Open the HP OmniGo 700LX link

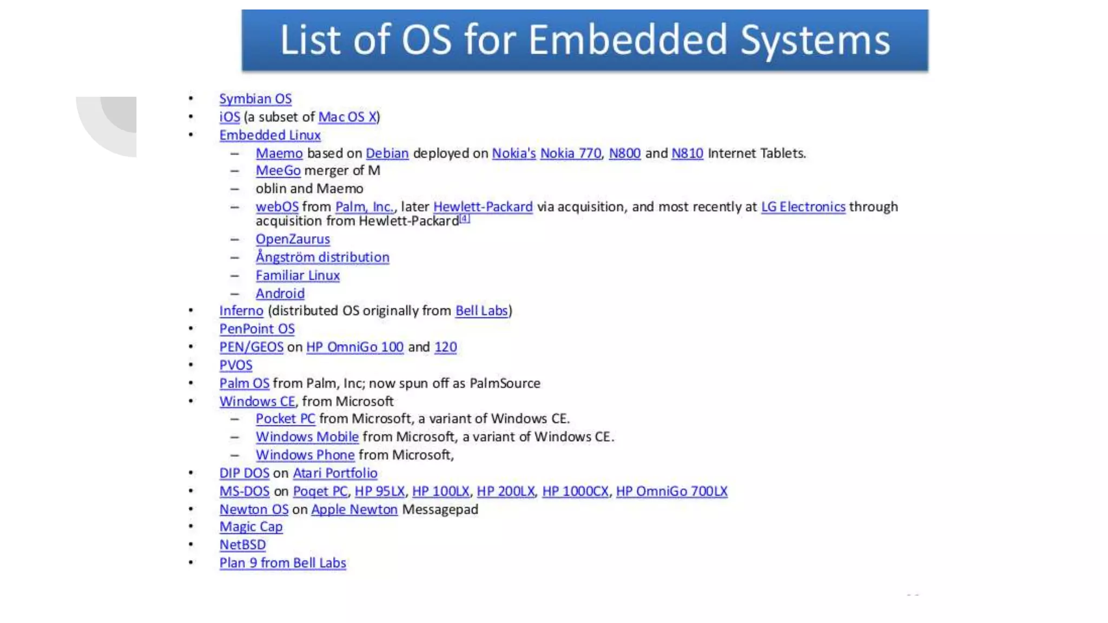click(671, 492)
